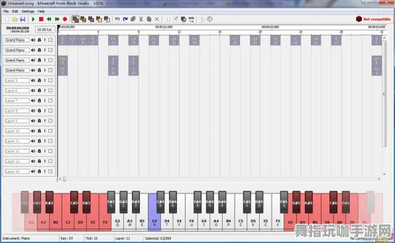Click the 10.50 t/s tempo box

[x=45, y=30]
